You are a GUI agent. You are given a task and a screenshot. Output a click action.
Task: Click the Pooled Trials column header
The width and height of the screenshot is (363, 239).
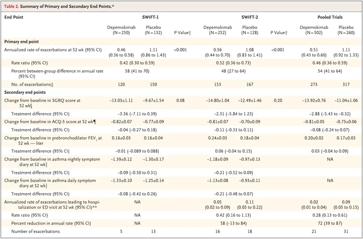pyautogui.click(x=330, y=17)
